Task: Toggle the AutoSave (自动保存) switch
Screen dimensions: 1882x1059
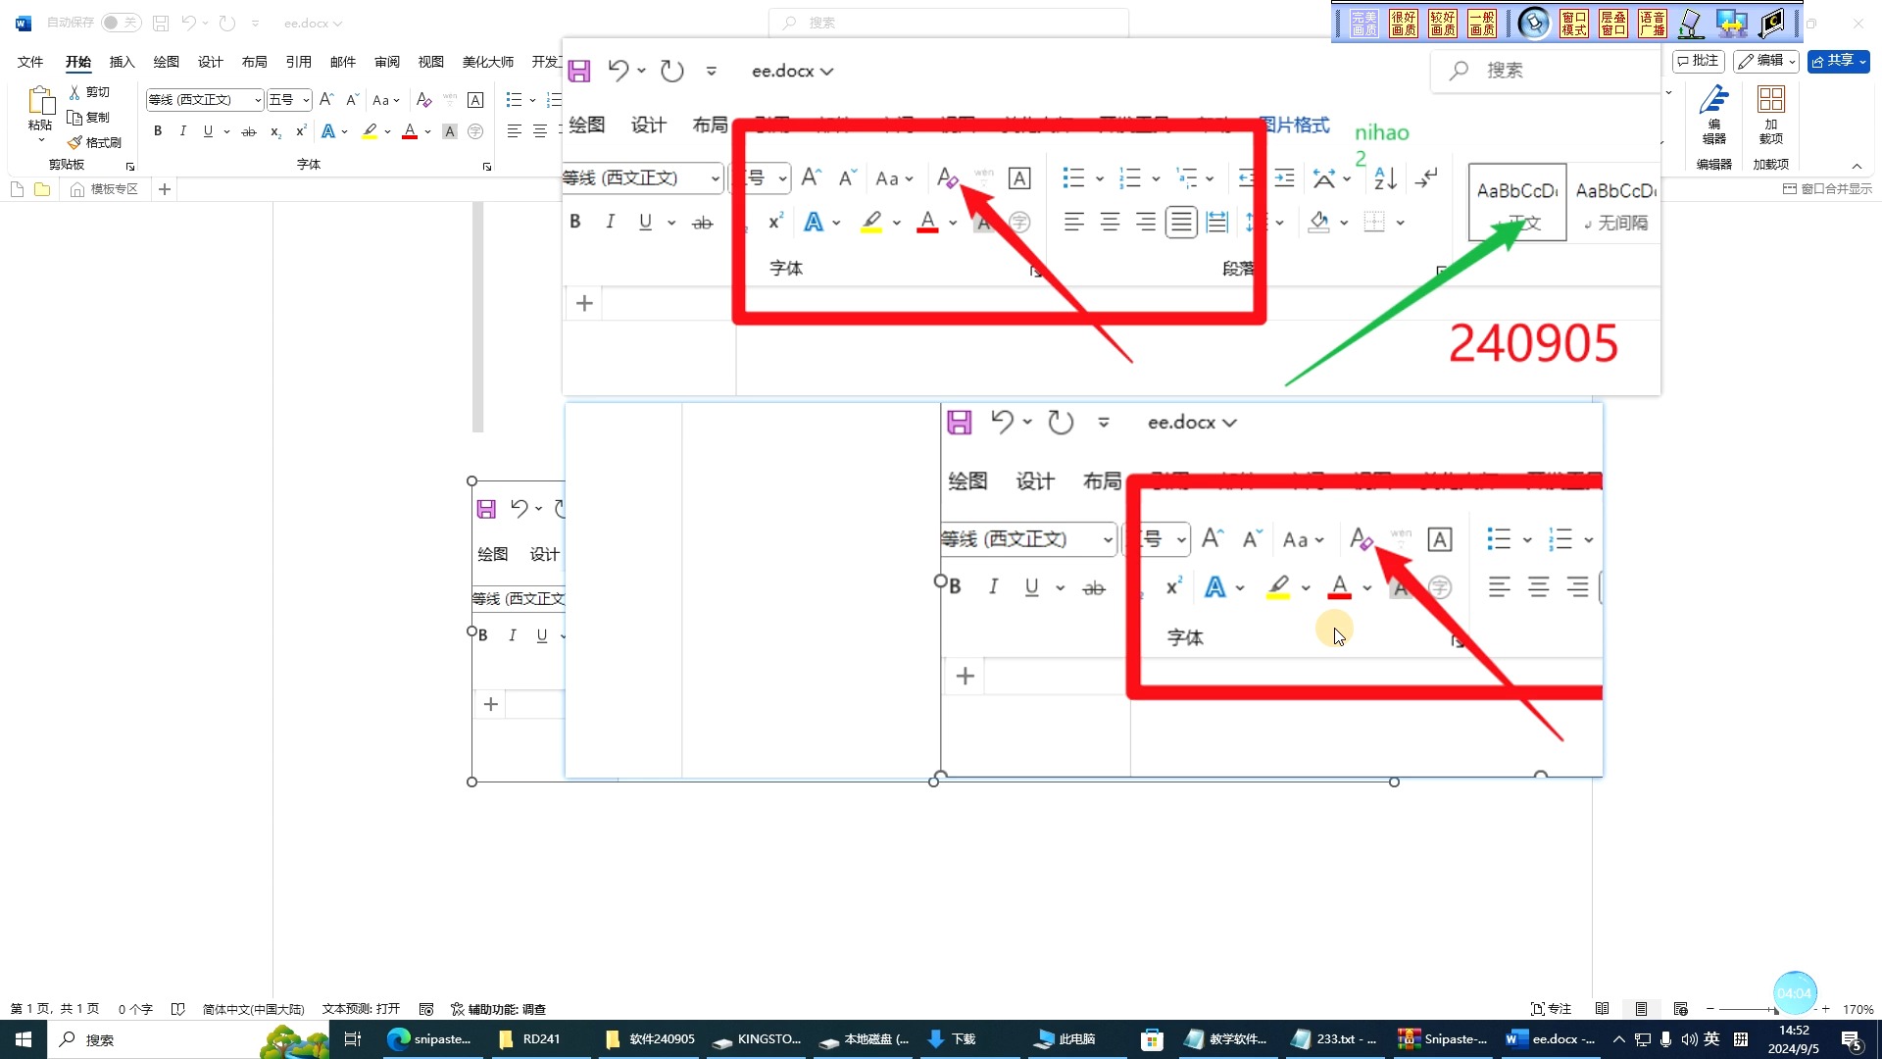Action: coord(121,23)
